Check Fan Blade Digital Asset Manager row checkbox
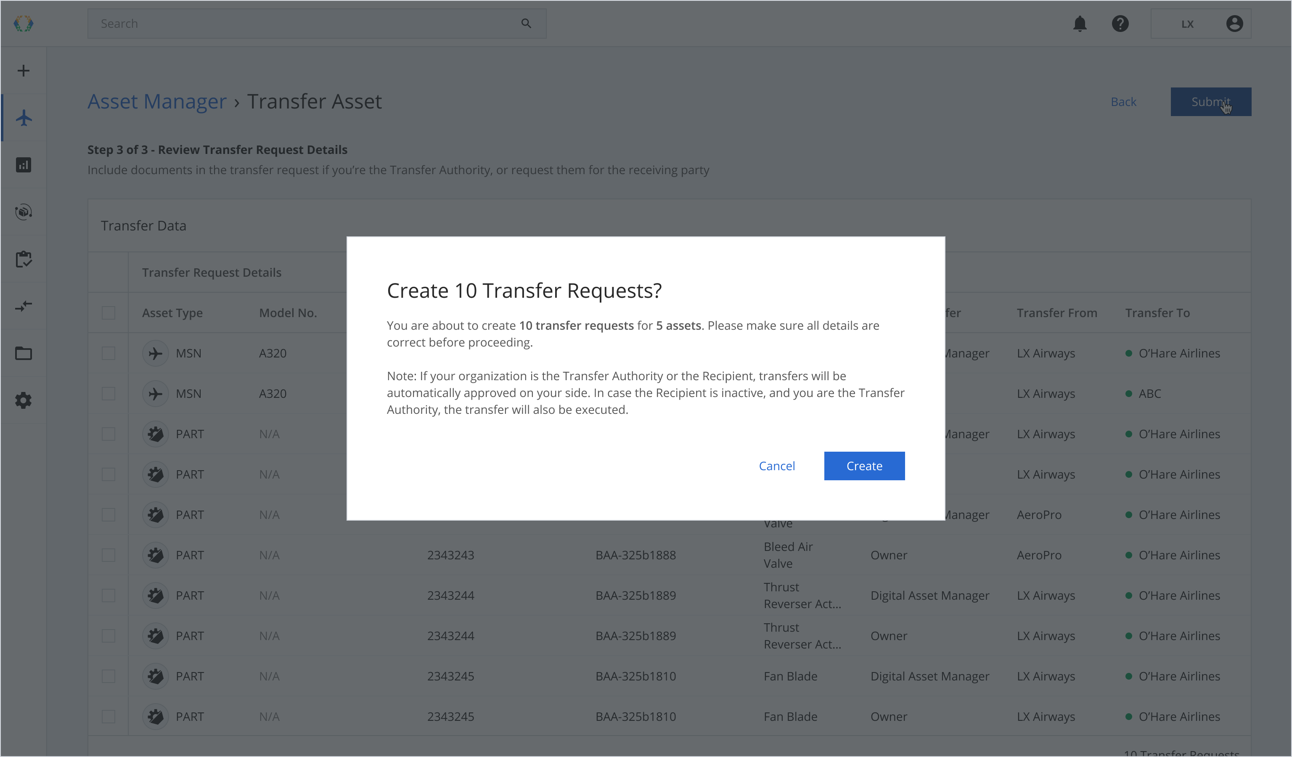1292x757 pixels. pos(108,677)
